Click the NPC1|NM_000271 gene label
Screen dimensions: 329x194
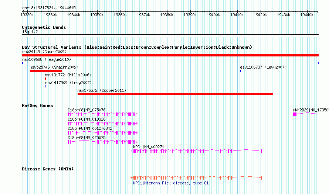[149, 147]
